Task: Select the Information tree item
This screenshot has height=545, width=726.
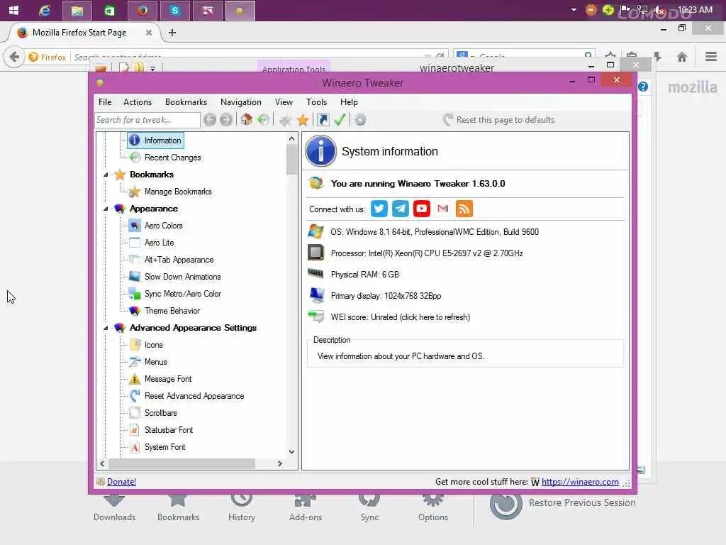Action: coord(155,141)
